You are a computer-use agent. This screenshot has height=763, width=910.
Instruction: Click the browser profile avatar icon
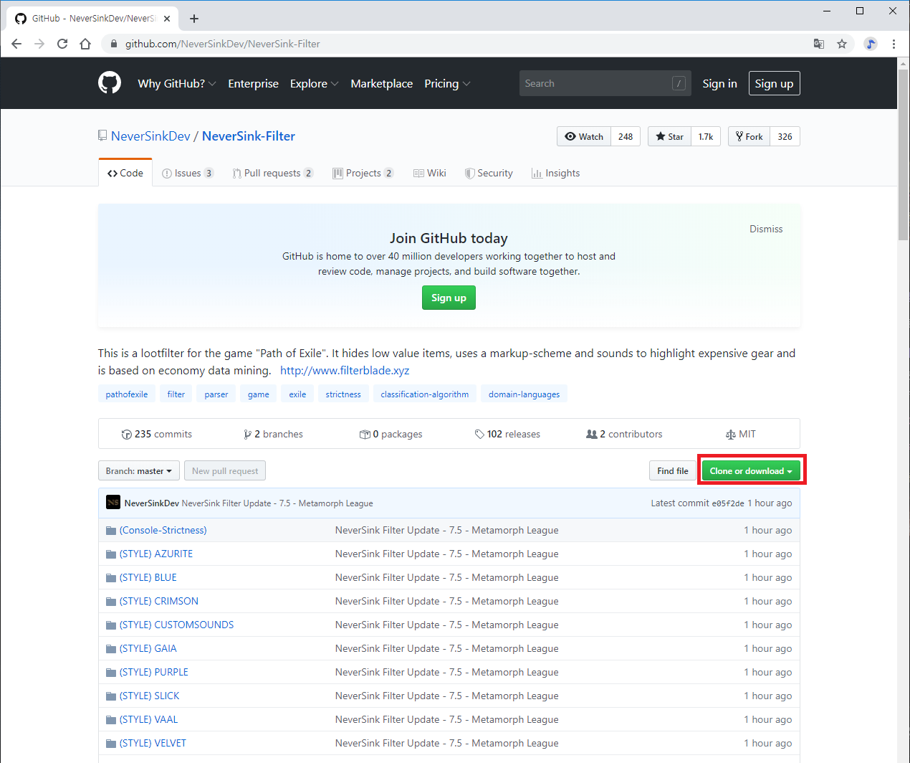click(871, 44)
